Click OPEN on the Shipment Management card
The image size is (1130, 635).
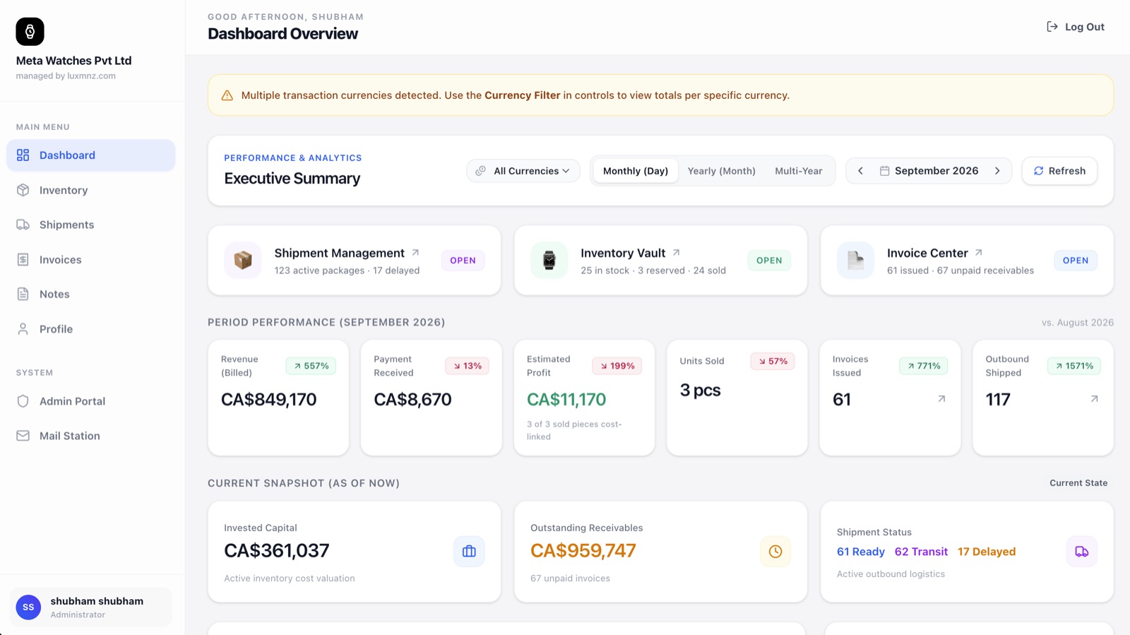(463, 261)
